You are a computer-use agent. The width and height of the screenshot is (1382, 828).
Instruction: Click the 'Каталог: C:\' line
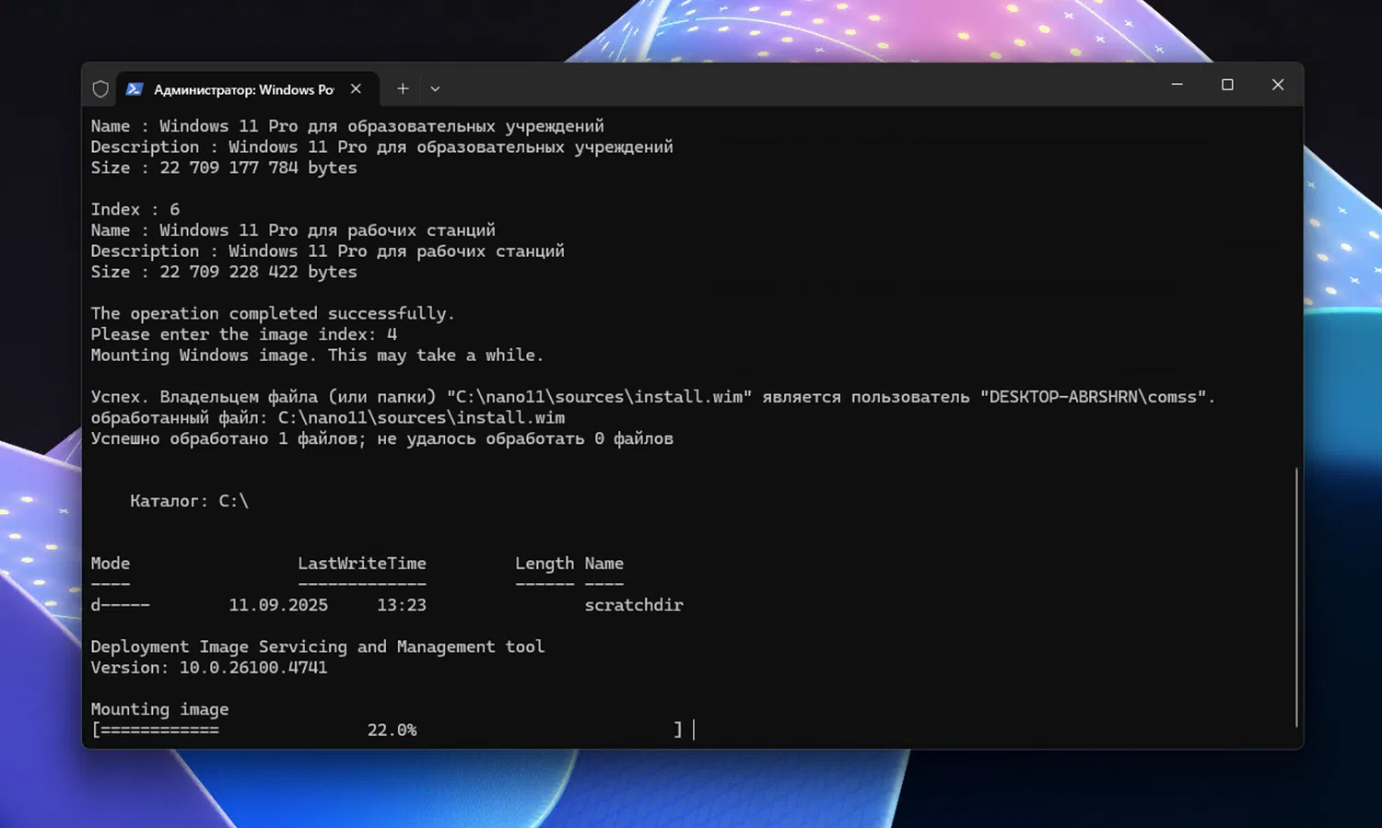[x=189, y=501]
